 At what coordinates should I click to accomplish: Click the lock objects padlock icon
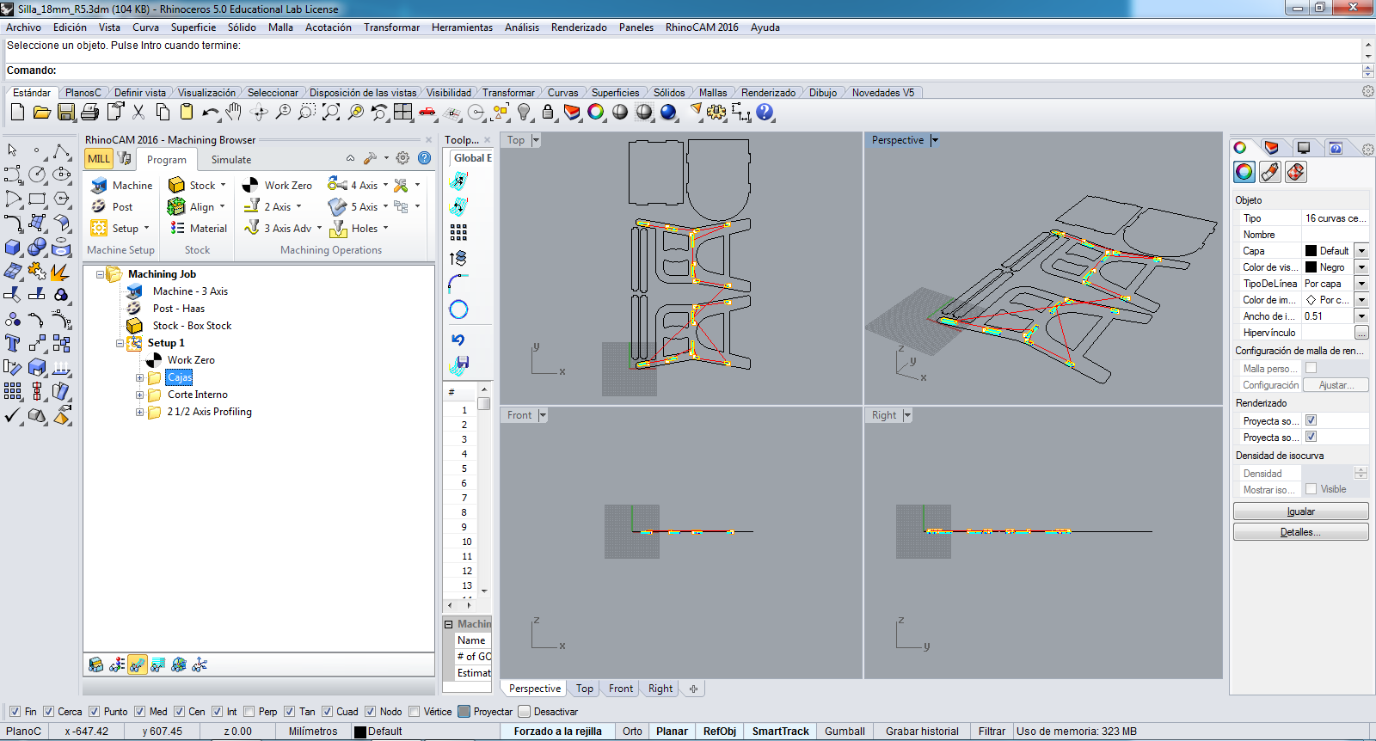548,113
